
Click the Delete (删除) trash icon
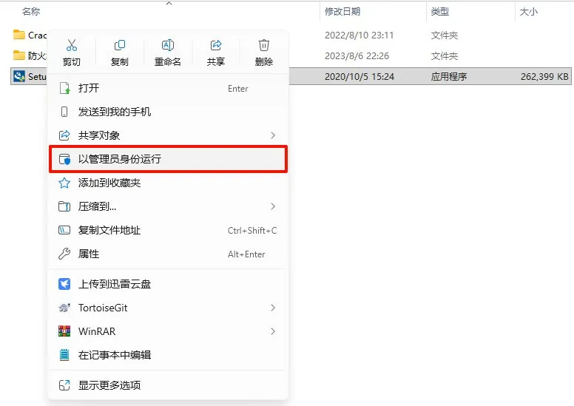264,45
